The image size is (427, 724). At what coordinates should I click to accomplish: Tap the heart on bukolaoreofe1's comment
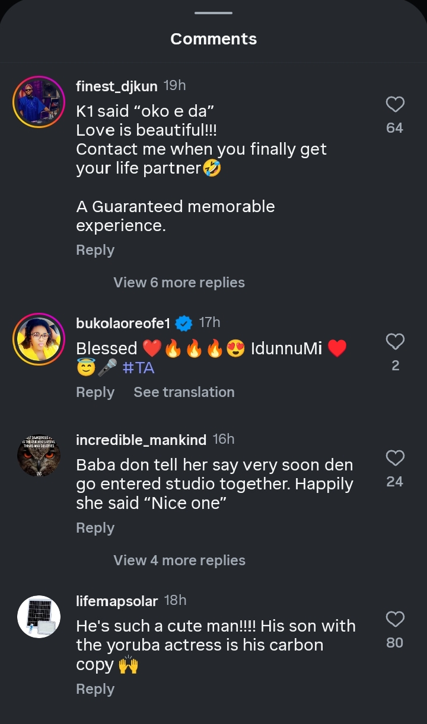coord(395,342)
